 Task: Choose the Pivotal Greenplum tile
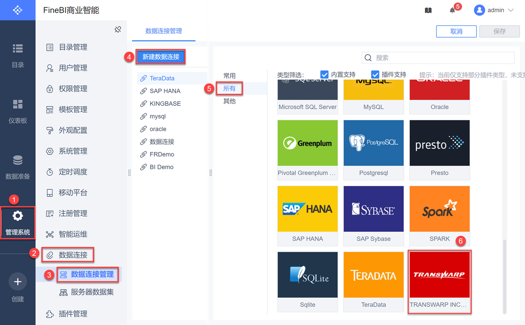[x=308, y=150]
